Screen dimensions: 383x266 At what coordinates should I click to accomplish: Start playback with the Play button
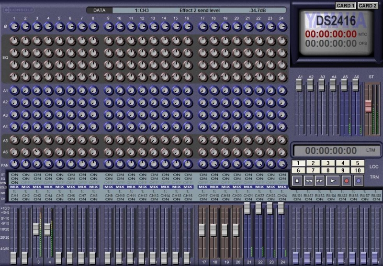pyautogui.click(x=332, y=181)
